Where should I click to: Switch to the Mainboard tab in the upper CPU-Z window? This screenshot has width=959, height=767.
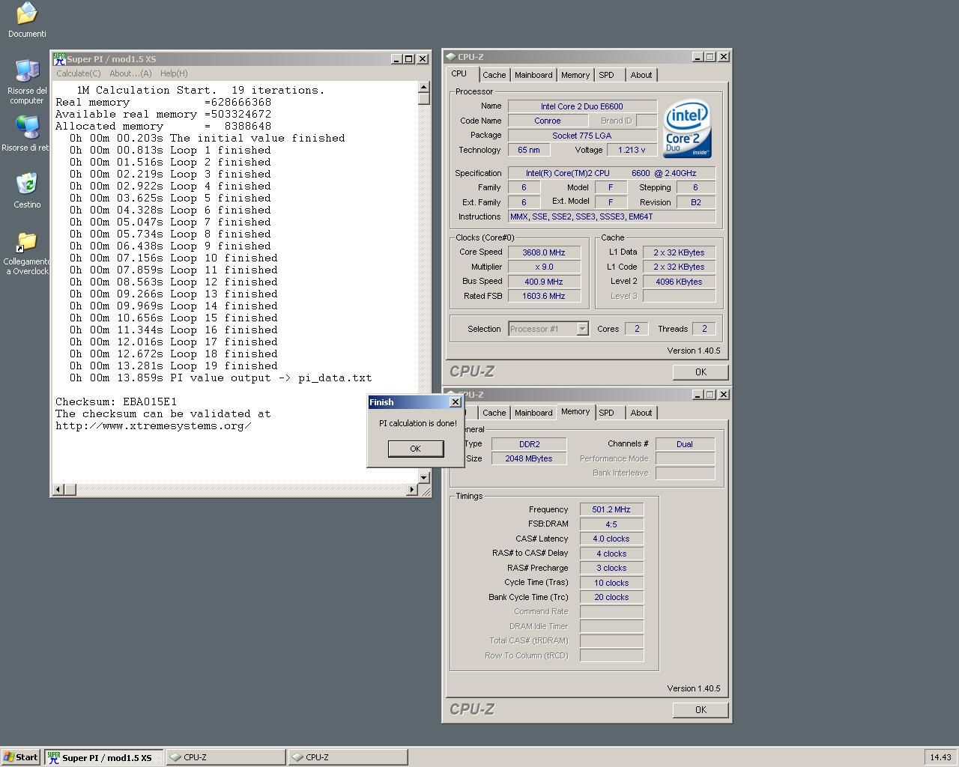click(533, 75)
